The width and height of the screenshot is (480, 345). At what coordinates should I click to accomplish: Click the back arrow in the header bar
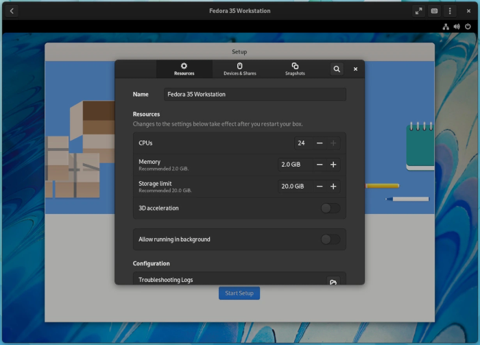pyautogui.click(x=12, y=11)
